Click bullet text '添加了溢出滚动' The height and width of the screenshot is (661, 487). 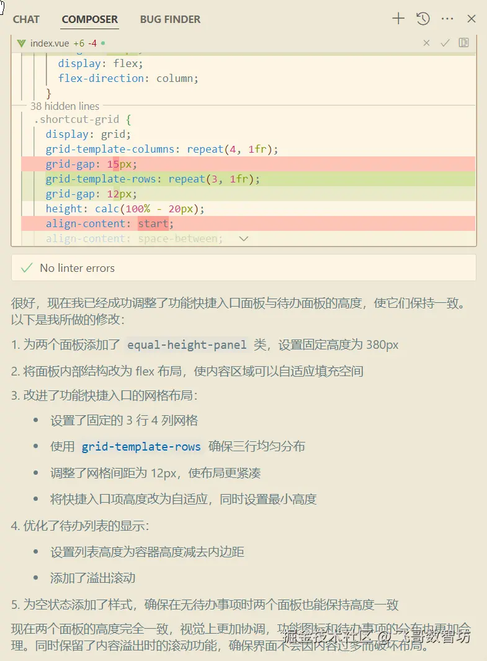92,578
